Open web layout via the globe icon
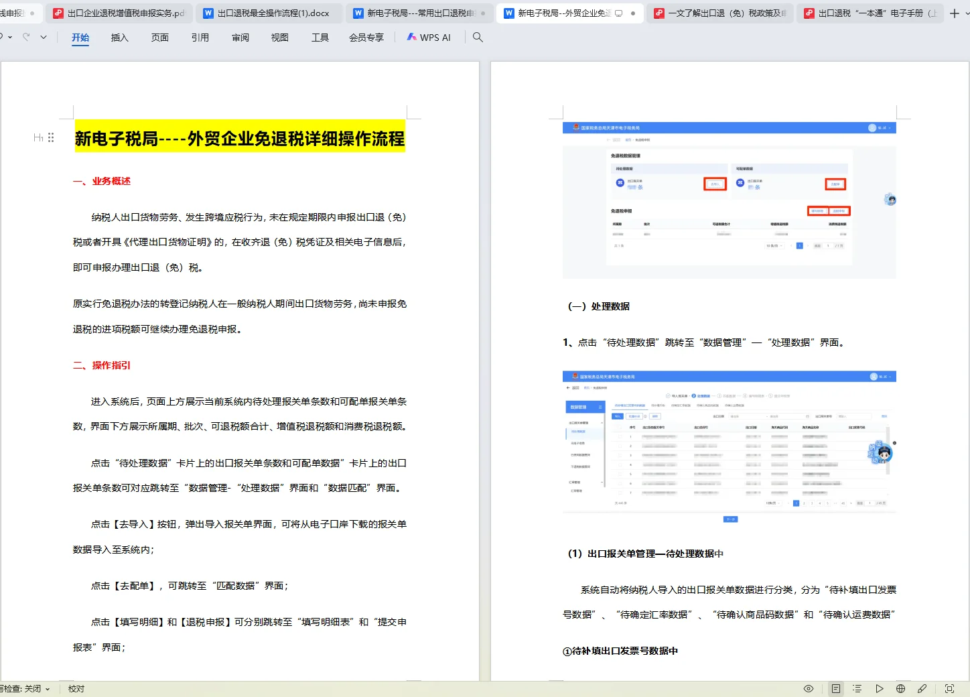The height and width of the screenshot is (697, 970). (x=901, y=688)
